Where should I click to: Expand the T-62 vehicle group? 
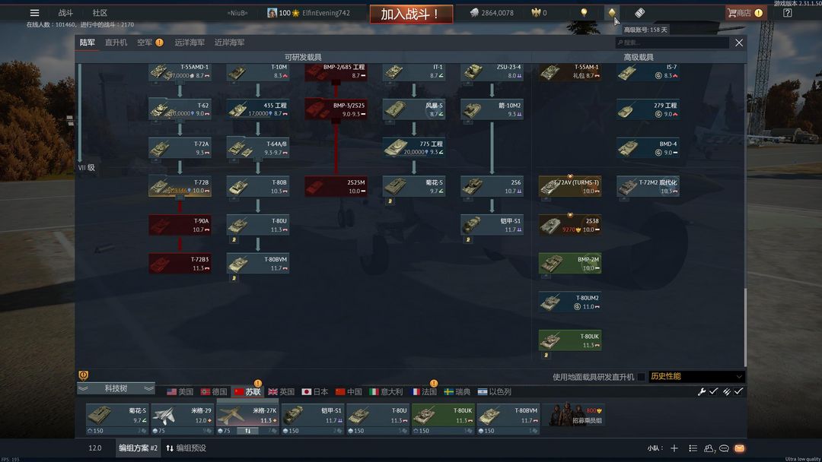[x=180, y=109]
